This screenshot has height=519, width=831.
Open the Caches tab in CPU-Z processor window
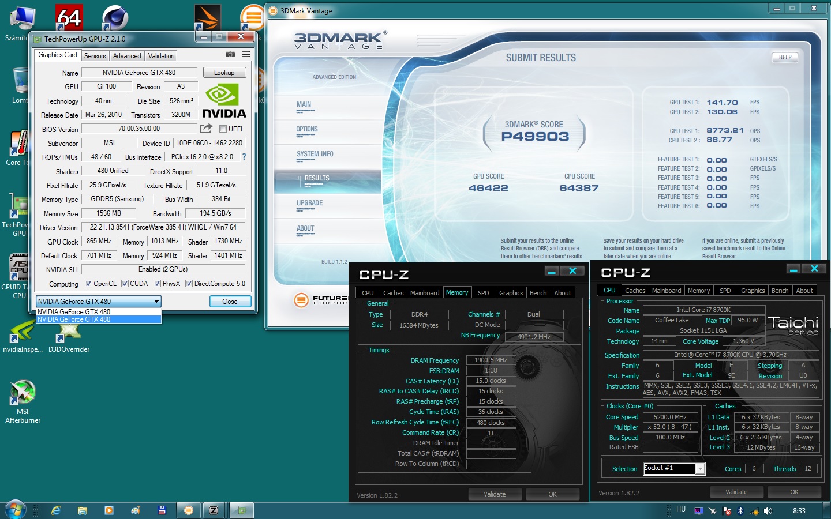635,291
